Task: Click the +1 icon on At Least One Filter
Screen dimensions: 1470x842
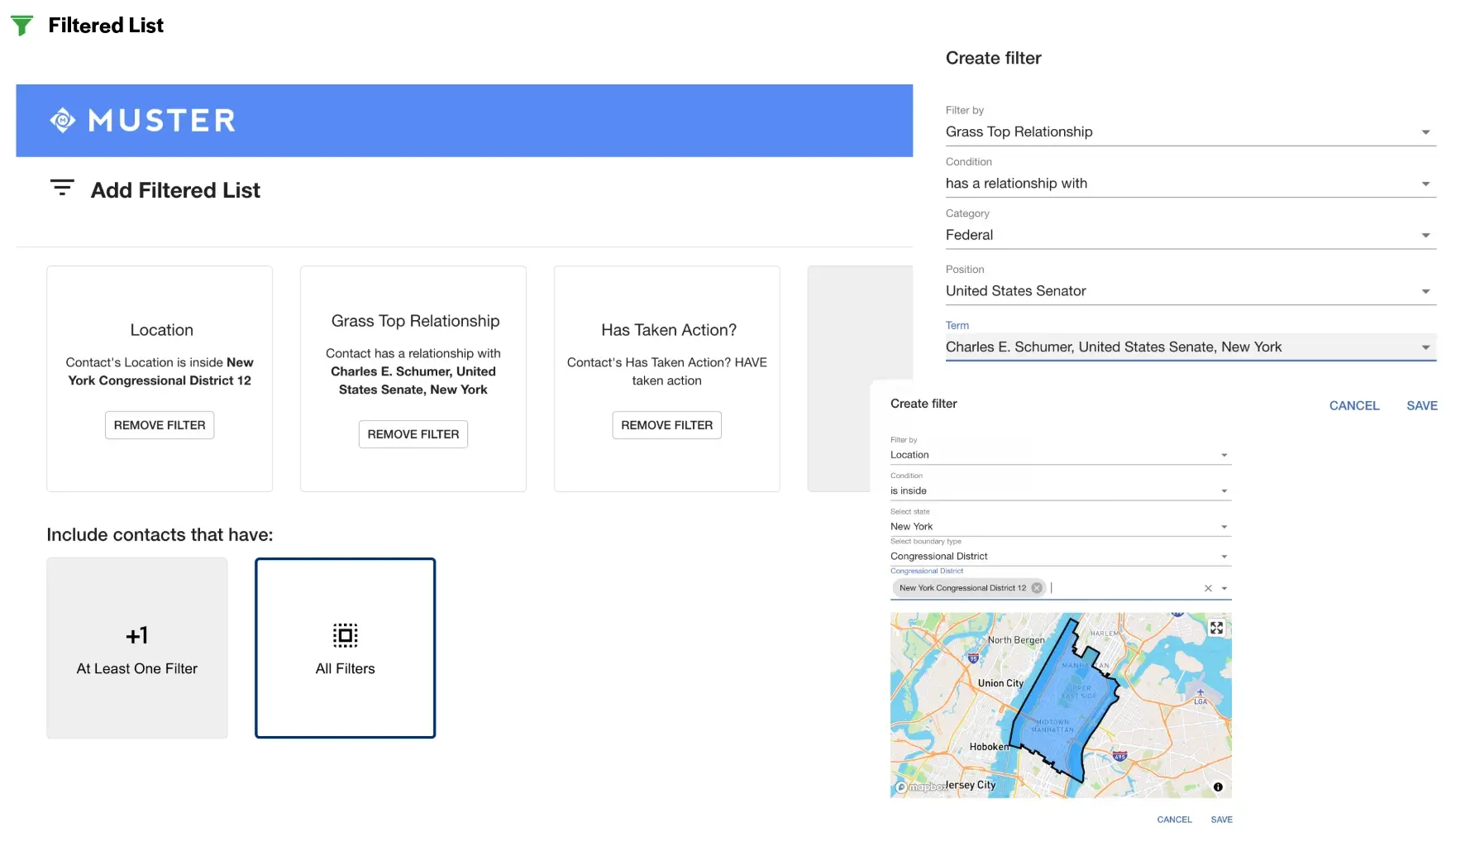Action: pos(137,635)
